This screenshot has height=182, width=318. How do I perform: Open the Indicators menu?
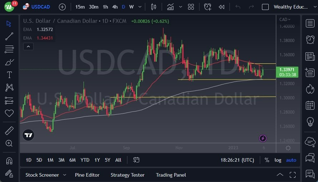[x=170, y=7]
